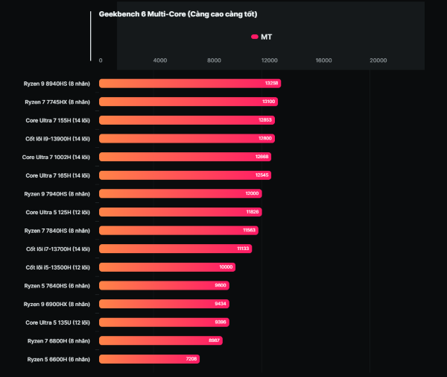Select the chart title 'Geekbench 6 Multi-Core'
This screenshot has width=447, height=377.
tap(142, 14)
